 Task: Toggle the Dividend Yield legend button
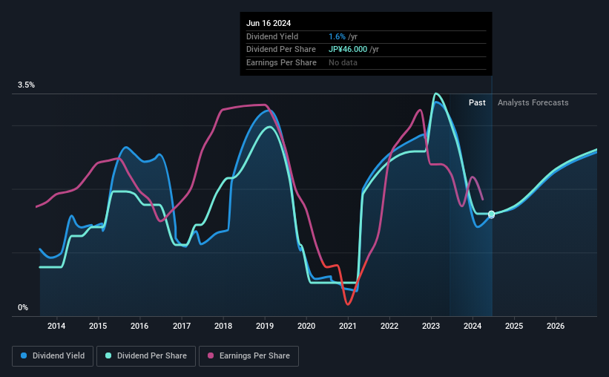(53, 356)
